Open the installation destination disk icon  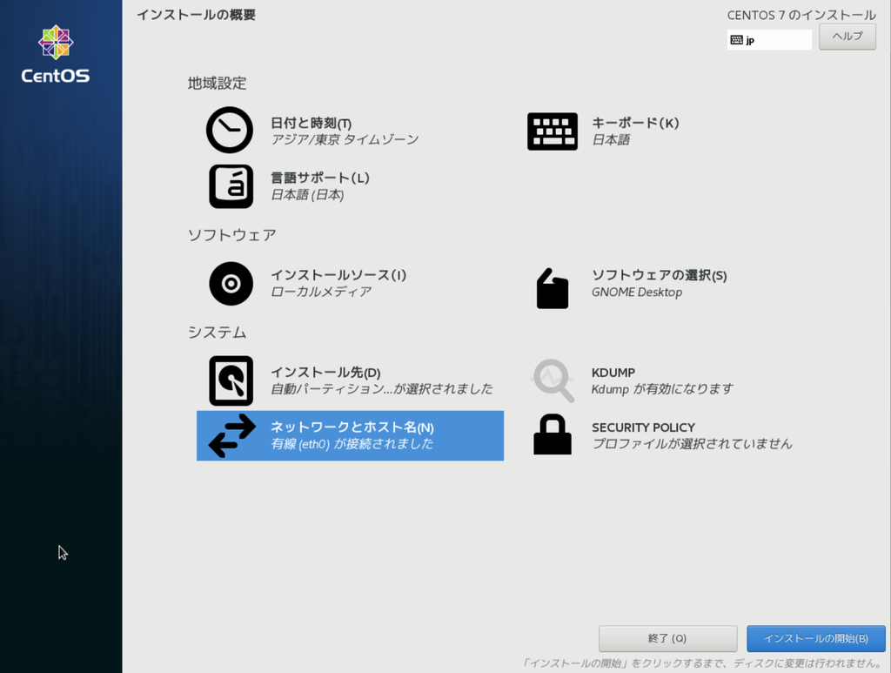point(231,380)
